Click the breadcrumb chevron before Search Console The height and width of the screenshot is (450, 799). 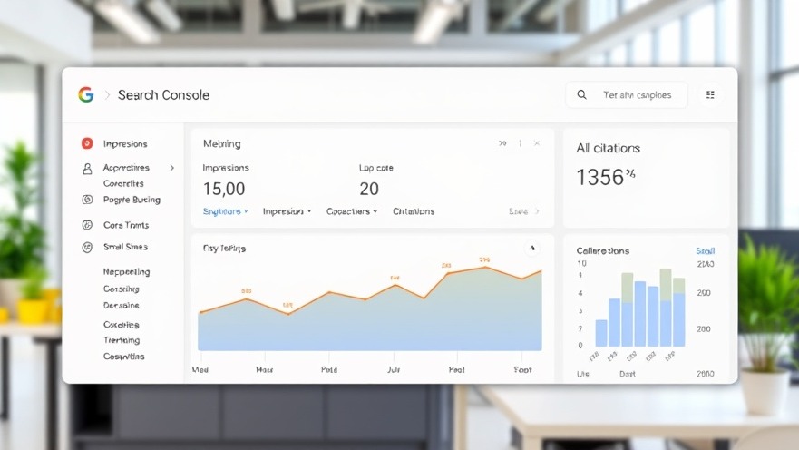(107, 95)
